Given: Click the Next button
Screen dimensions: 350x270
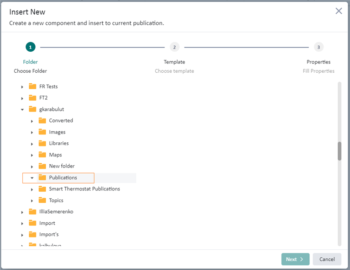Looking at the screenshot, I should (295, 259).
